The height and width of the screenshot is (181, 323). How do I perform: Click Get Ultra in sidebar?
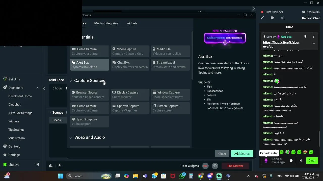(x=14, y=79)
